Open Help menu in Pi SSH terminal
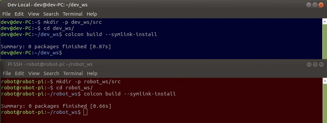The width and height of the screenshot is (327, 123). click(x=92, y=73)
